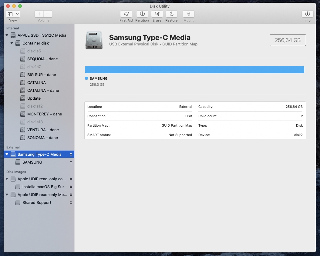This screenshot has height=256, width=320.
Task: Click the SONOMA – dane disk icon
Action: [23, 138]
